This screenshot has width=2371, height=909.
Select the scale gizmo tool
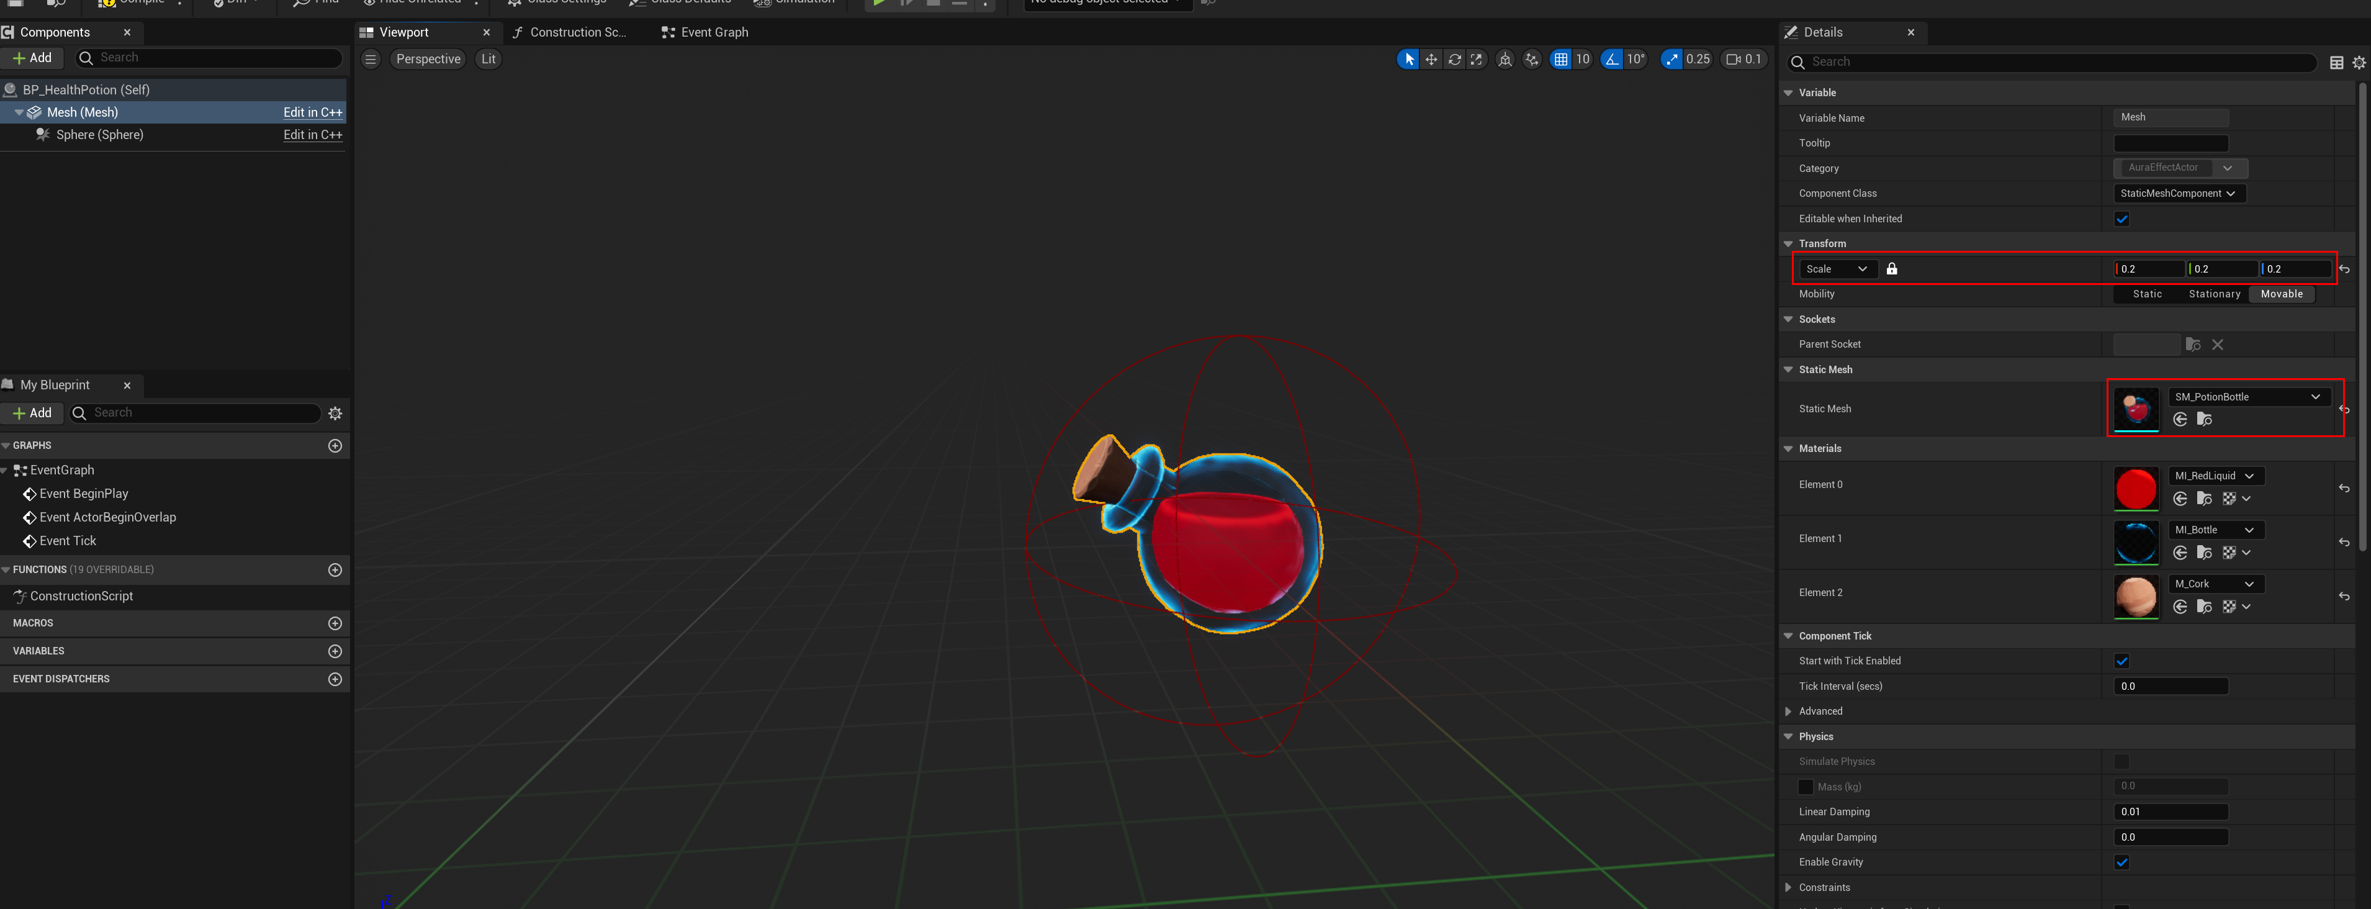(1477, 59)
